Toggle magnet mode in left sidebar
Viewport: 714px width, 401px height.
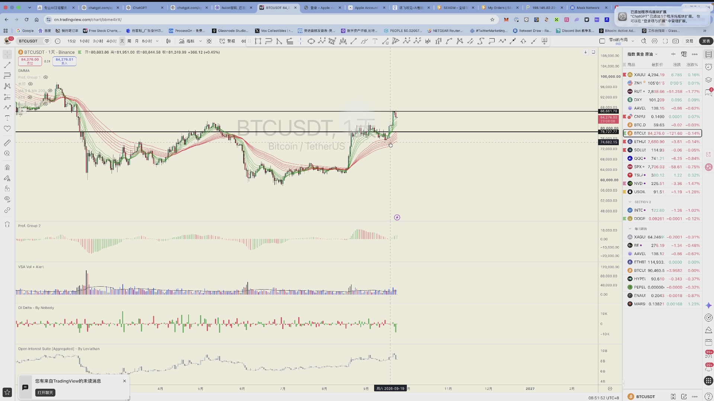click(7, 167)
